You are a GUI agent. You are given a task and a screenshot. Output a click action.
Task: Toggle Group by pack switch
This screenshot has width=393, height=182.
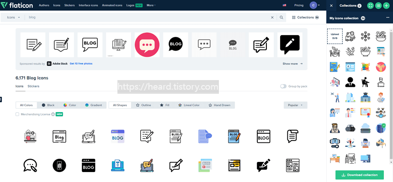click(283, 86)
